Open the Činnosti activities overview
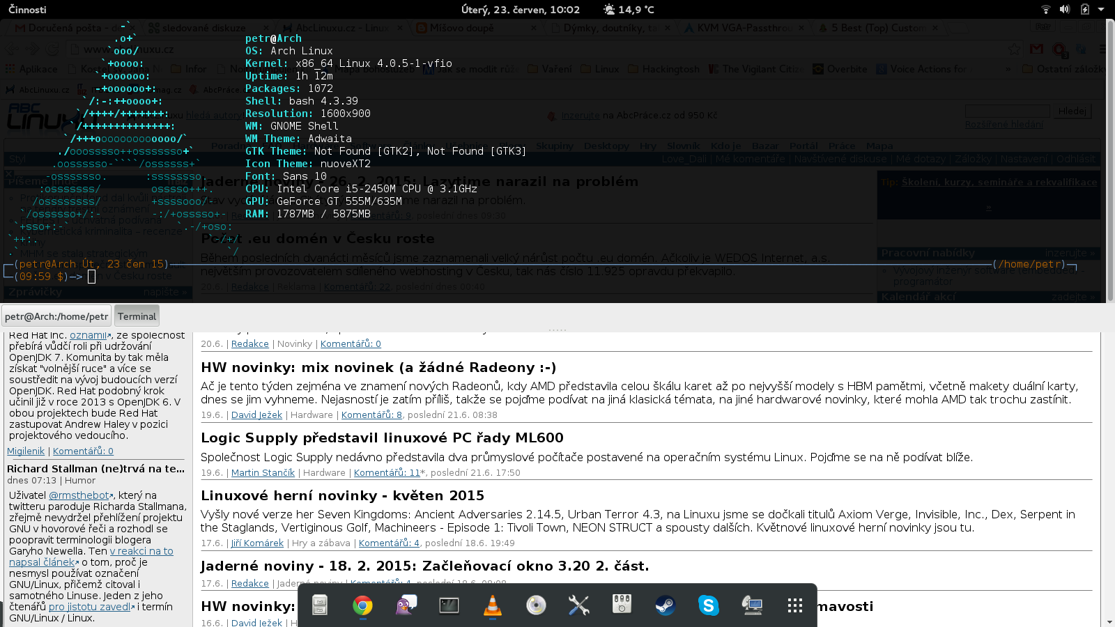The image size is (1115, 627). click(x=27, y=9)
